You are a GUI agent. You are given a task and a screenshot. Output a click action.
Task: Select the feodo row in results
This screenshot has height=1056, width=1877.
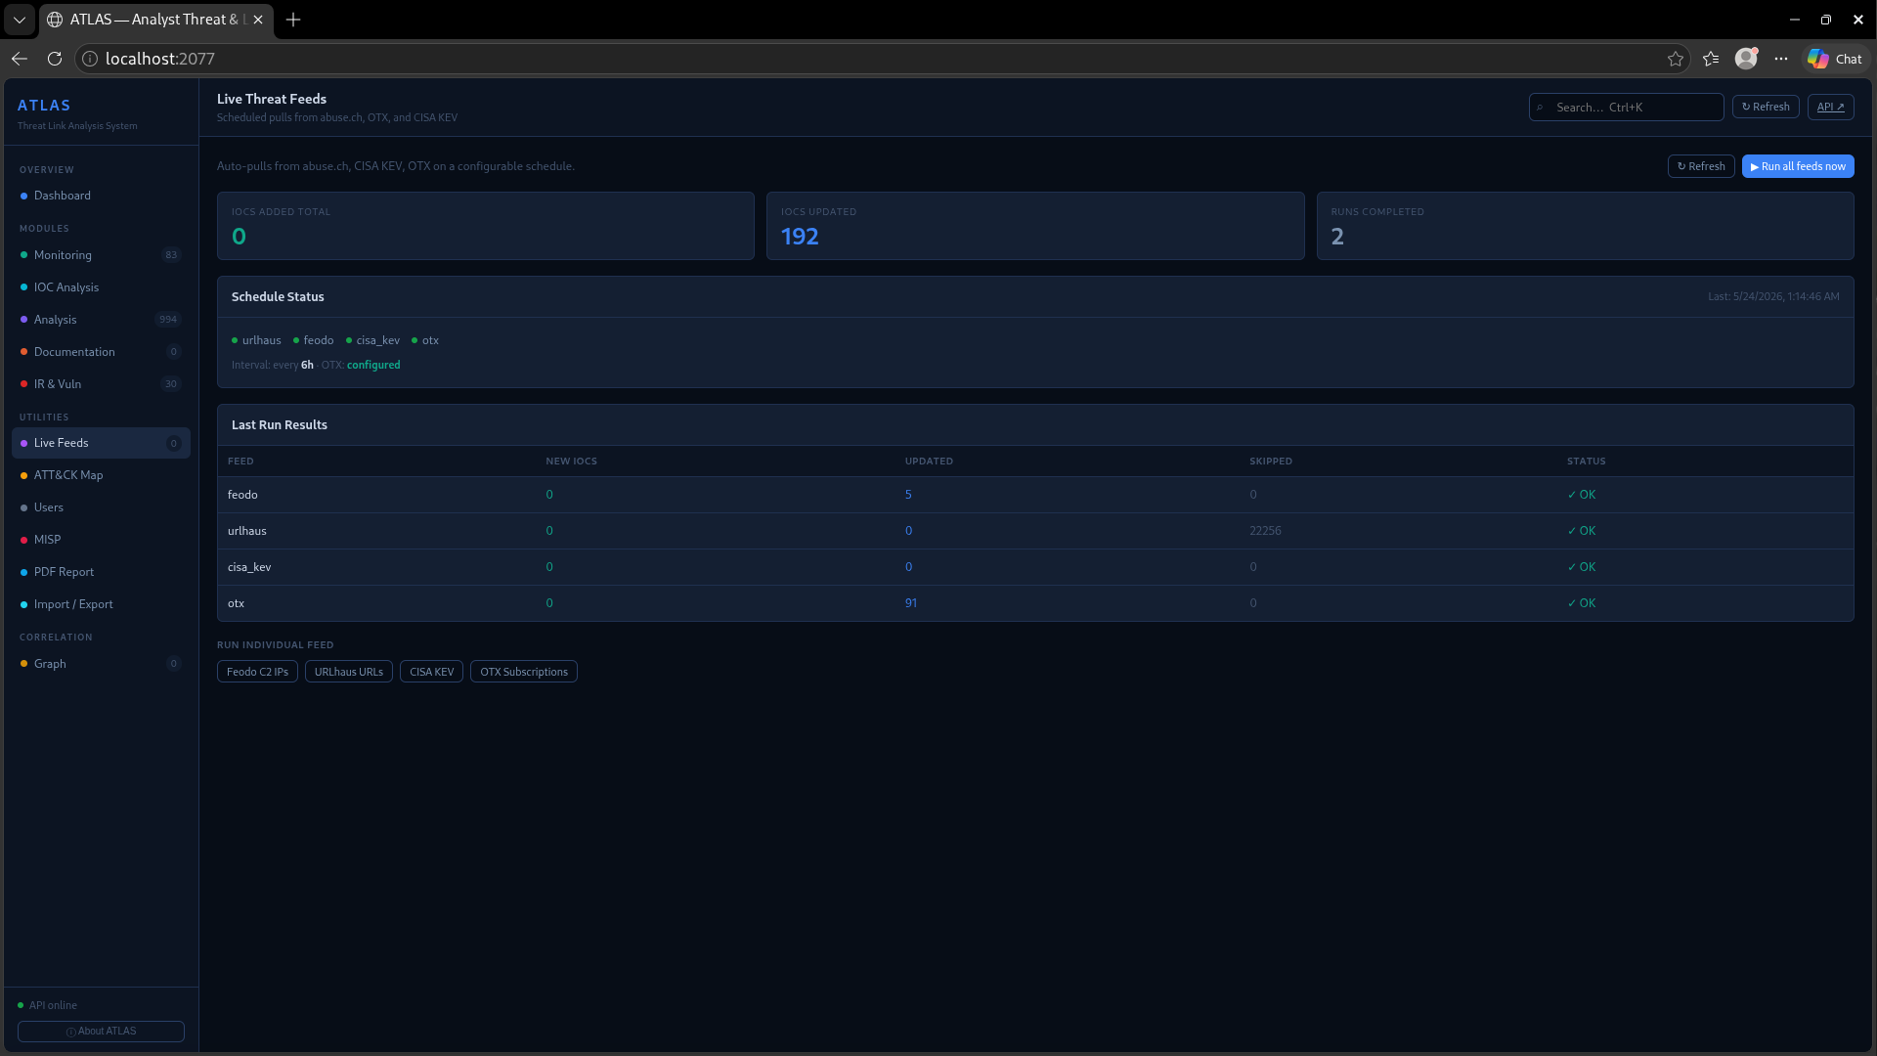[x=1035, y=495]
